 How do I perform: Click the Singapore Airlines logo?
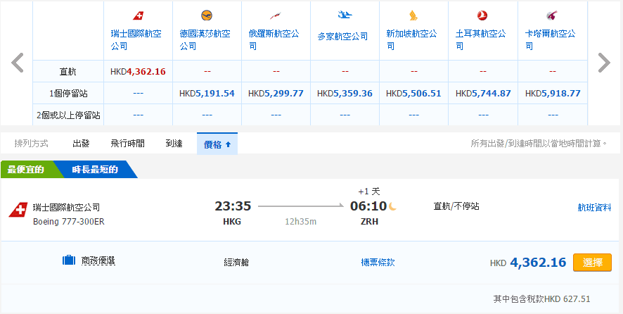413,15
